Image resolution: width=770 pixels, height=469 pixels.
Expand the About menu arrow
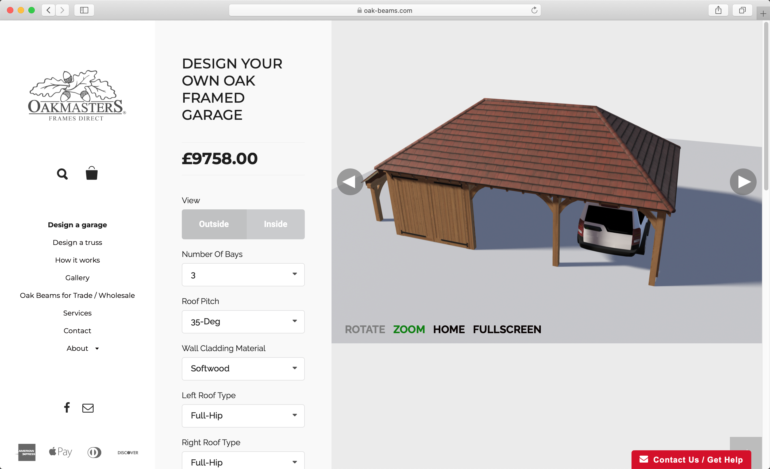click(x=97, y=349)
